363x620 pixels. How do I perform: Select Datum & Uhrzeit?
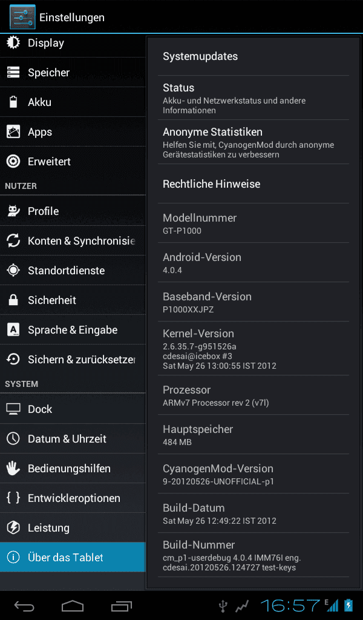73,438
